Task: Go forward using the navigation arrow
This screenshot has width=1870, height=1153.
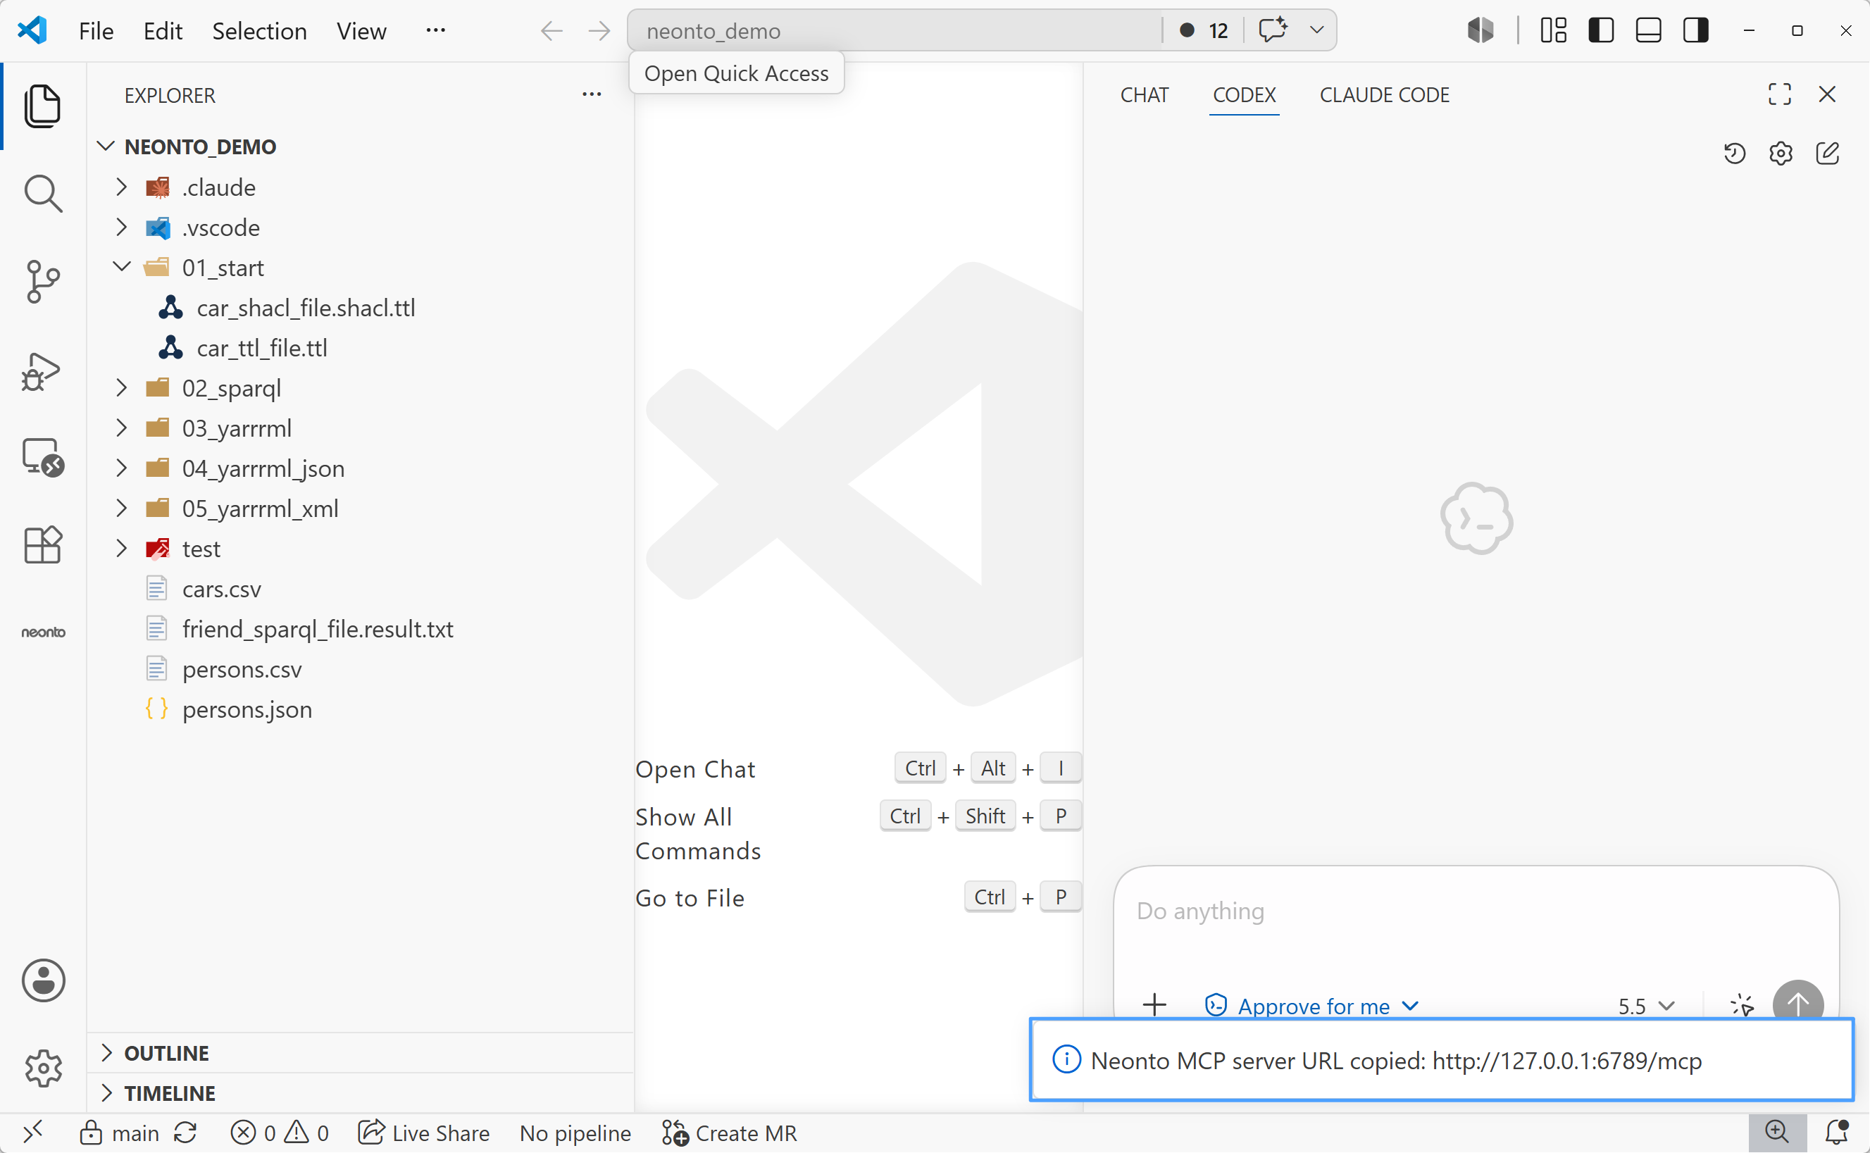Action: [x=599, y=30]
